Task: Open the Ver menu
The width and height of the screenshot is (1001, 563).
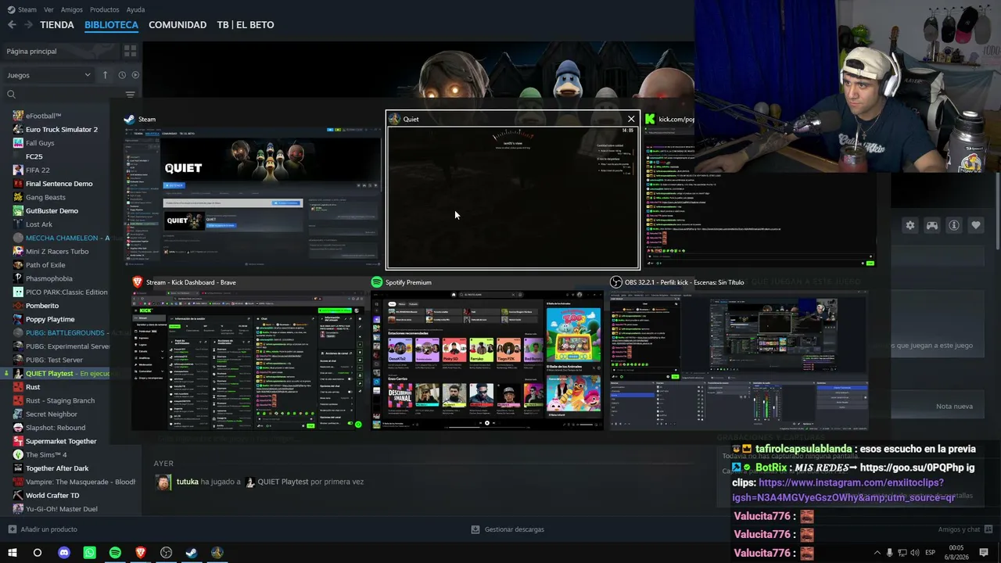Action: 48,9
